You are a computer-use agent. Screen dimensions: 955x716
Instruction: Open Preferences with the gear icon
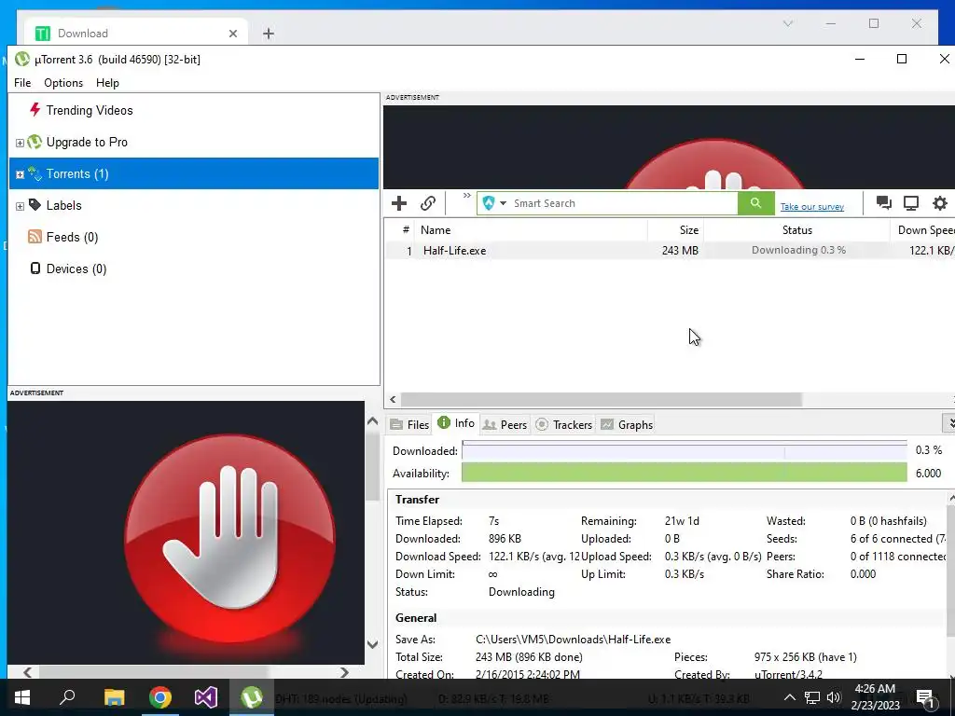click(940, 202)
